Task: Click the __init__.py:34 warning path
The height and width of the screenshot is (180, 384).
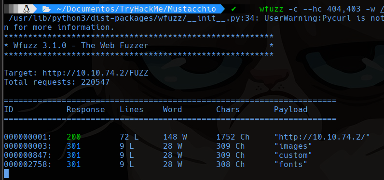Action: (134, 18)
